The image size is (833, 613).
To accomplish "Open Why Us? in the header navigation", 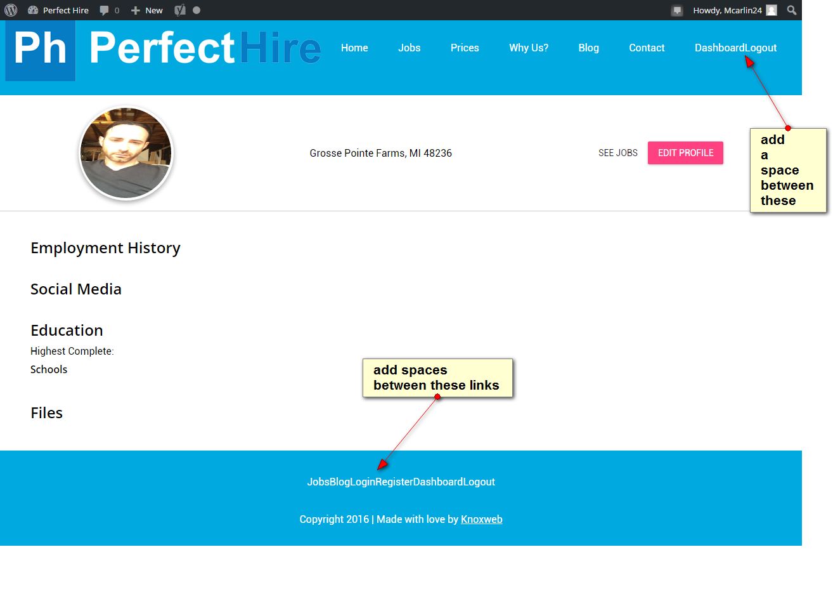I will 529,48.
